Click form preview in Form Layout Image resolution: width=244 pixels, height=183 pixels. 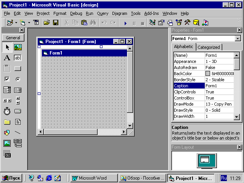pos(205,159)
